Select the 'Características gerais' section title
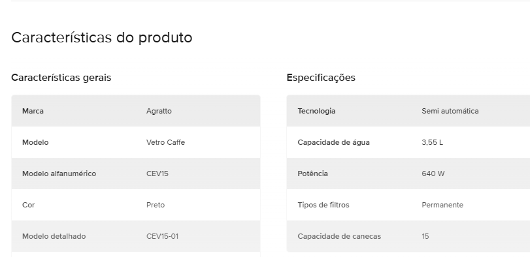Screen dimensions: 530x257 [x=61, y=78]
